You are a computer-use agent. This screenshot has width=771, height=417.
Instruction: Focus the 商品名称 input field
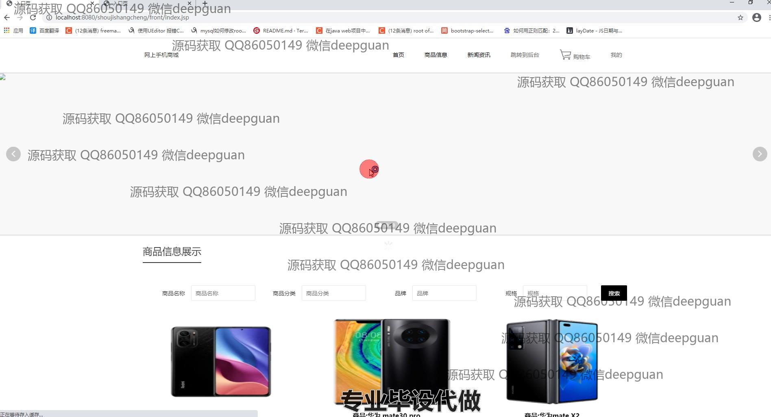(x=223, y=293)
